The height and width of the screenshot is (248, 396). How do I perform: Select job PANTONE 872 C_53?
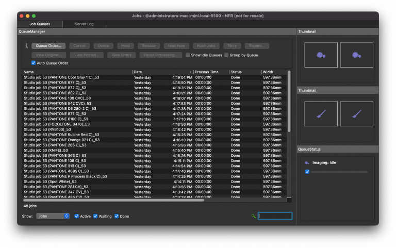[x=155, y=88]
